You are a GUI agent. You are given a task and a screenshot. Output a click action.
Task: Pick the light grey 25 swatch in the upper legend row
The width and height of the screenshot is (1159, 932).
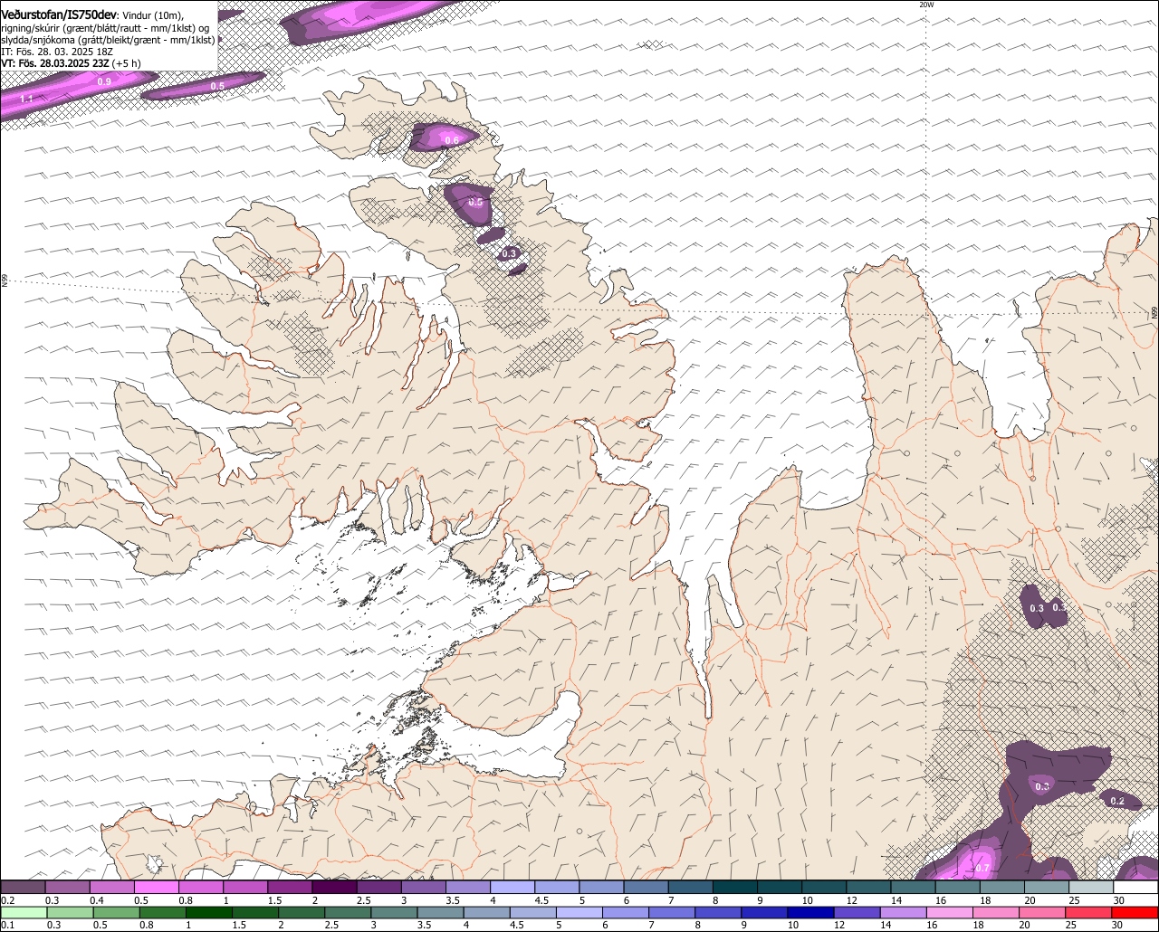pyautogui.click(x=1091, y=887)
